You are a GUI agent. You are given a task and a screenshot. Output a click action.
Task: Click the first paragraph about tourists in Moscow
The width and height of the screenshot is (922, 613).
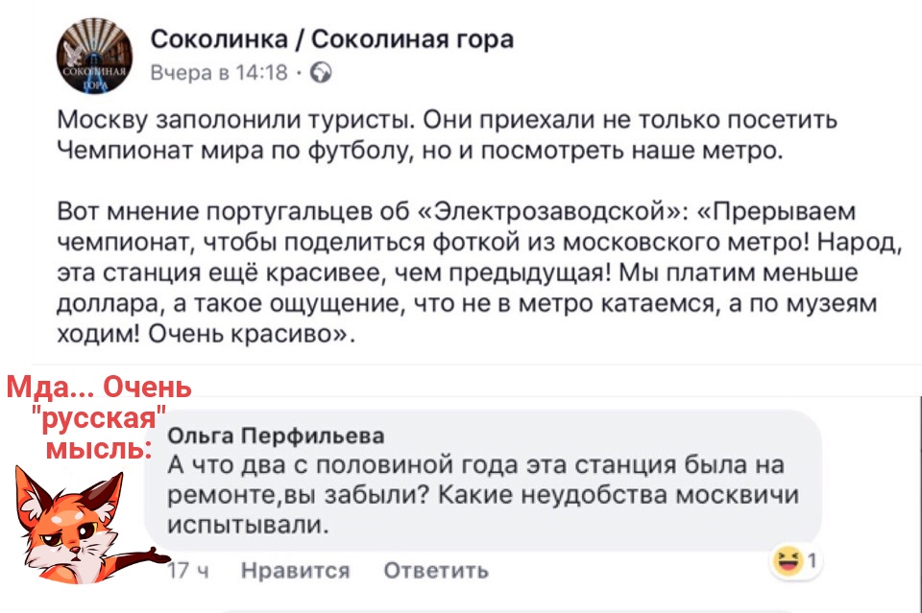447,135
